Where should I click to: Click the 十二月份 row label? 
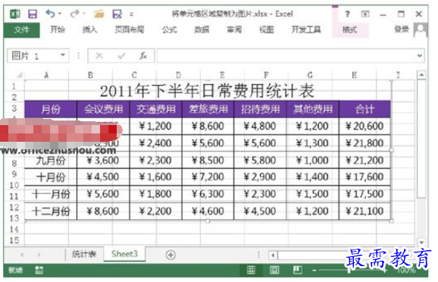coord(51,211)
